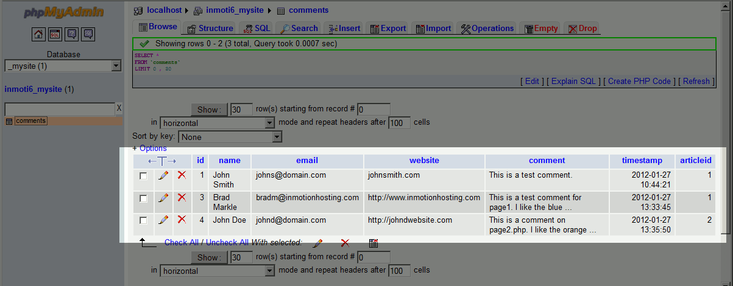
Task: Open the phpMyAdmin documentation help icon
Action: [72, 34]
